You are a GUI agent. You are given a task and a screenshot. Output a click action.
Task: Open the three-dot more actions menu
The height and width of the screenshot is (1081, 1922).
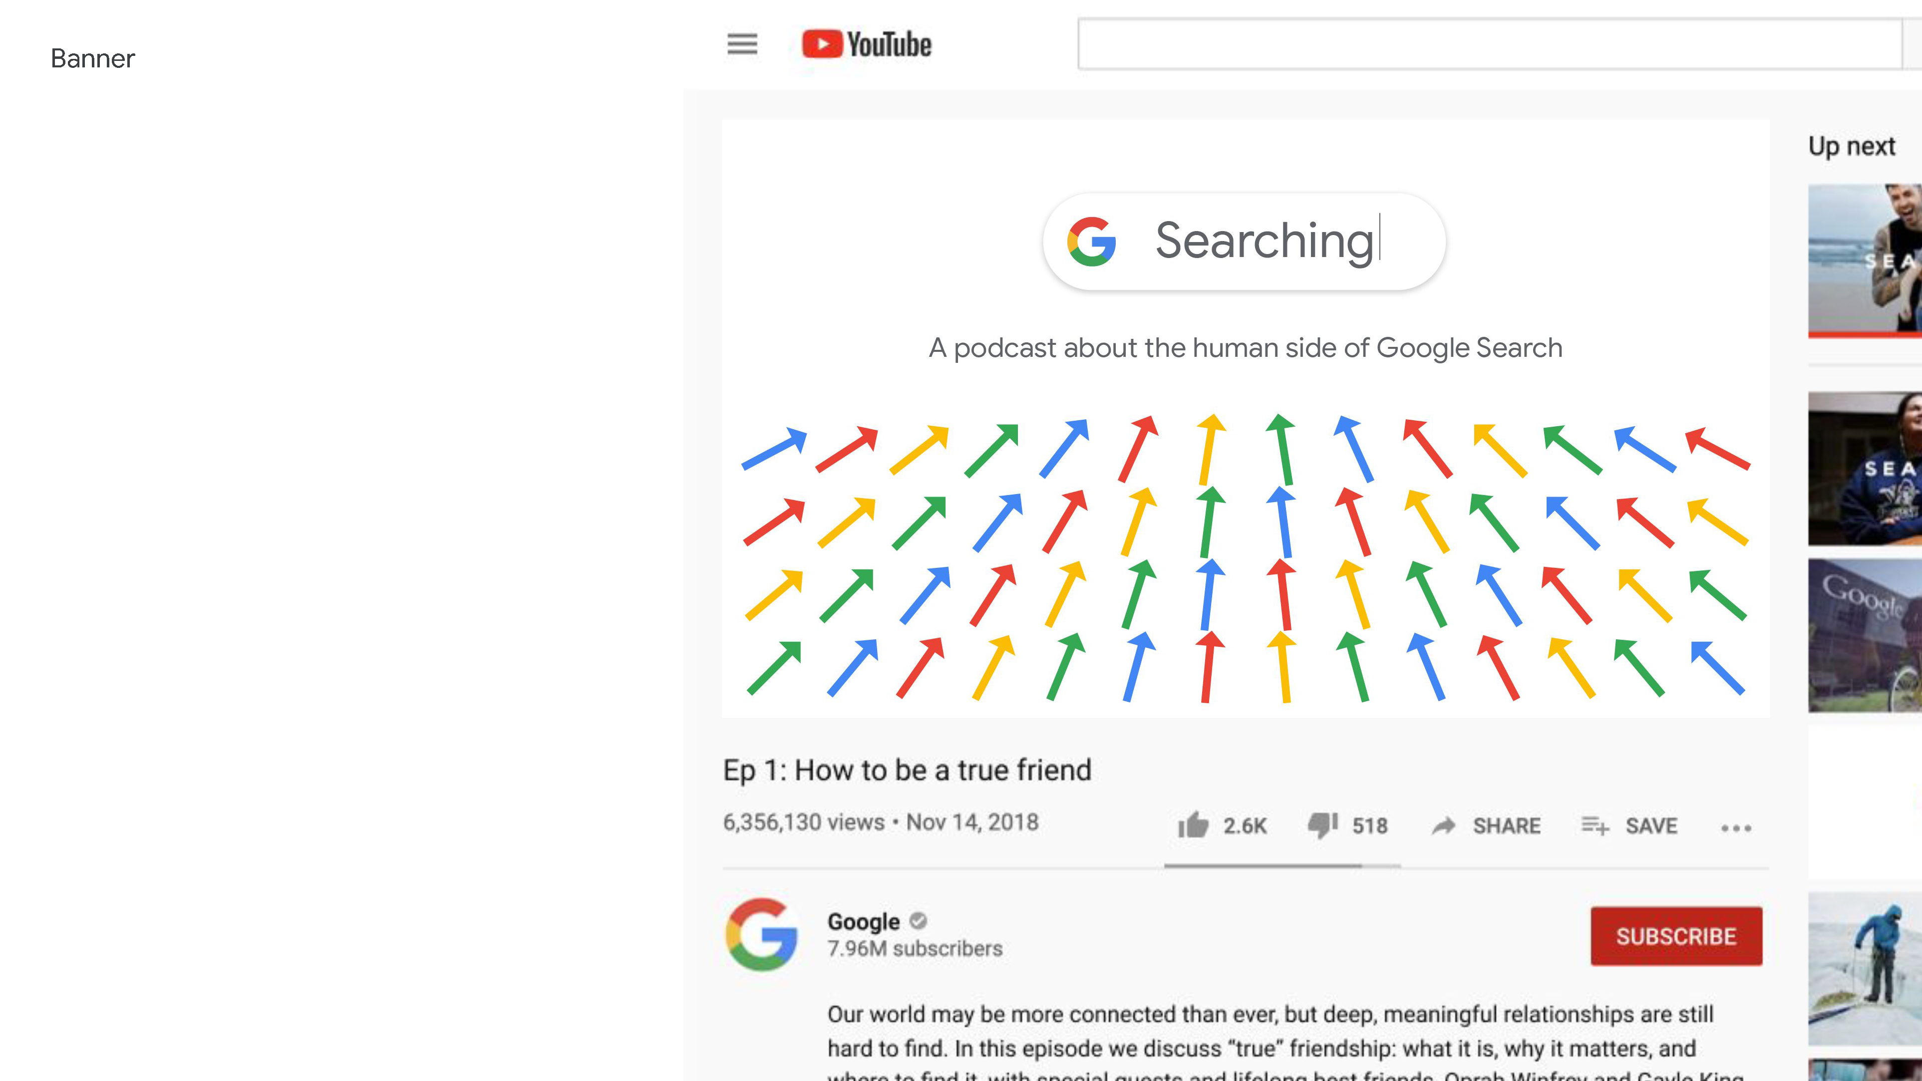[x=1735, y=828]
